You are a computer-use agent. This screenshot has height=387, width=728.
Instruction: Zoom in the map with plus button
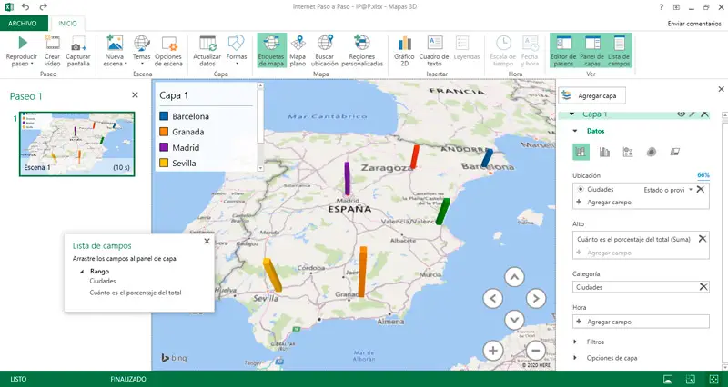click(x=492, y=351)
